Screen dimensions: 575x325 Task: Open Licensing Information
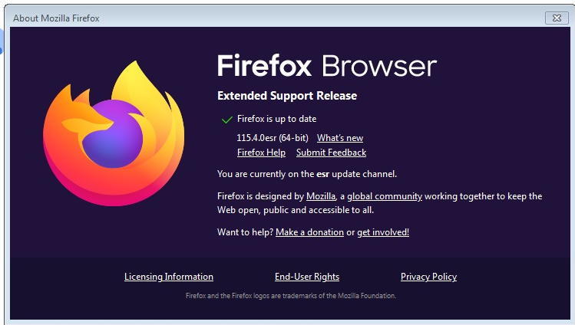[x=169, y=277]
